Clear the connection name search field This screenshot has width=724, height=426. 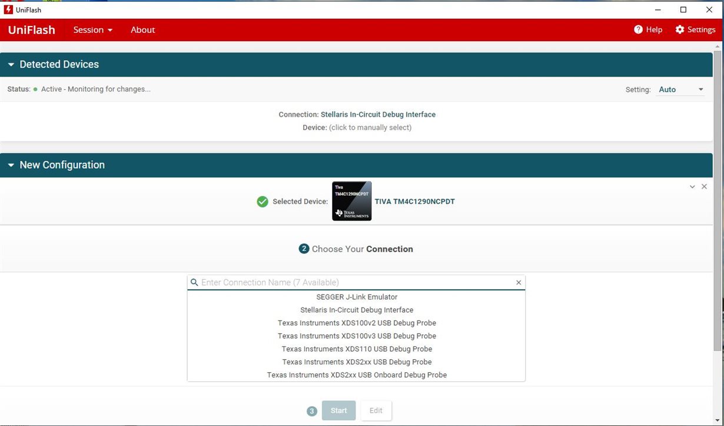[519, 283]
